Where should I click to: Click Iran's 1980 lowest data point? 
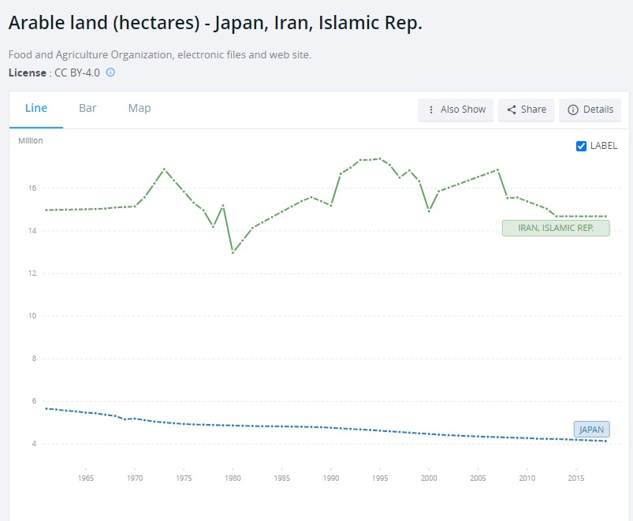[233, 252]
